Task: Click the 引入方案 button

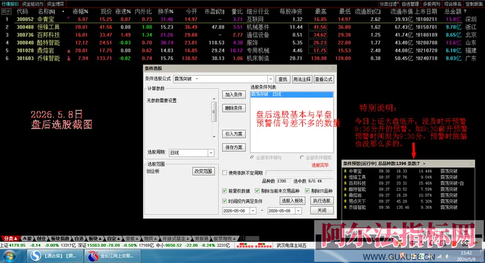Action: [234, 134]
